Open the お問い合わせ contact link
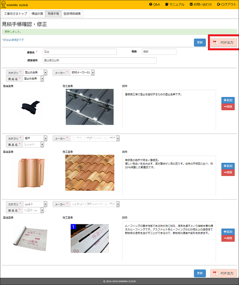 (x=201, y=4)
